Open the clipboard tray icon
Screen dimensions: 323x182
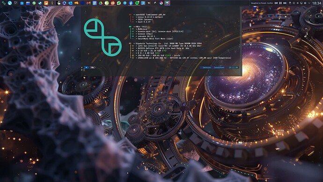tap(290, 3)
